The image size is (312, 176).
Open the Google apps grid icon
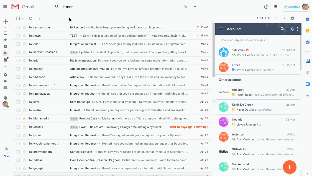(x=275, y=7)
